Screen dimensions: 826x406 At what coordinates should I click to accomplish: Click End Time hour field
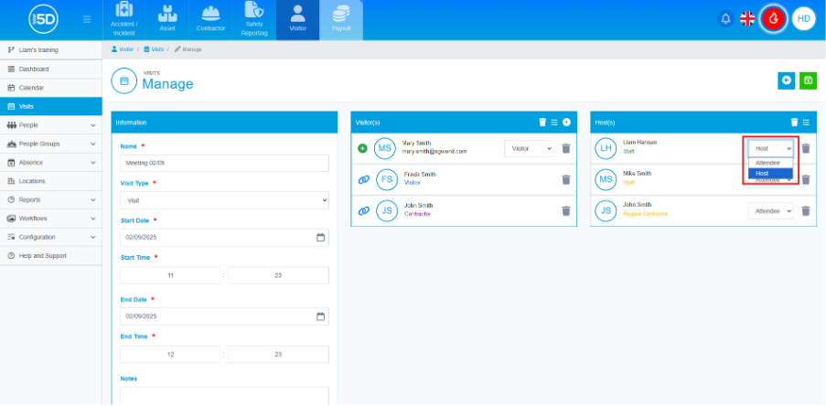(170, 355)
